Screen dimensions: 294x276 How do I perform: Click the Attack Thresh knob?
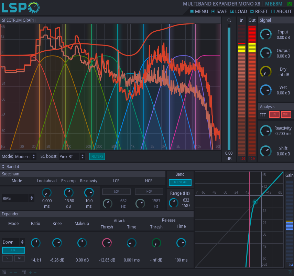click(x=107, y=243)
